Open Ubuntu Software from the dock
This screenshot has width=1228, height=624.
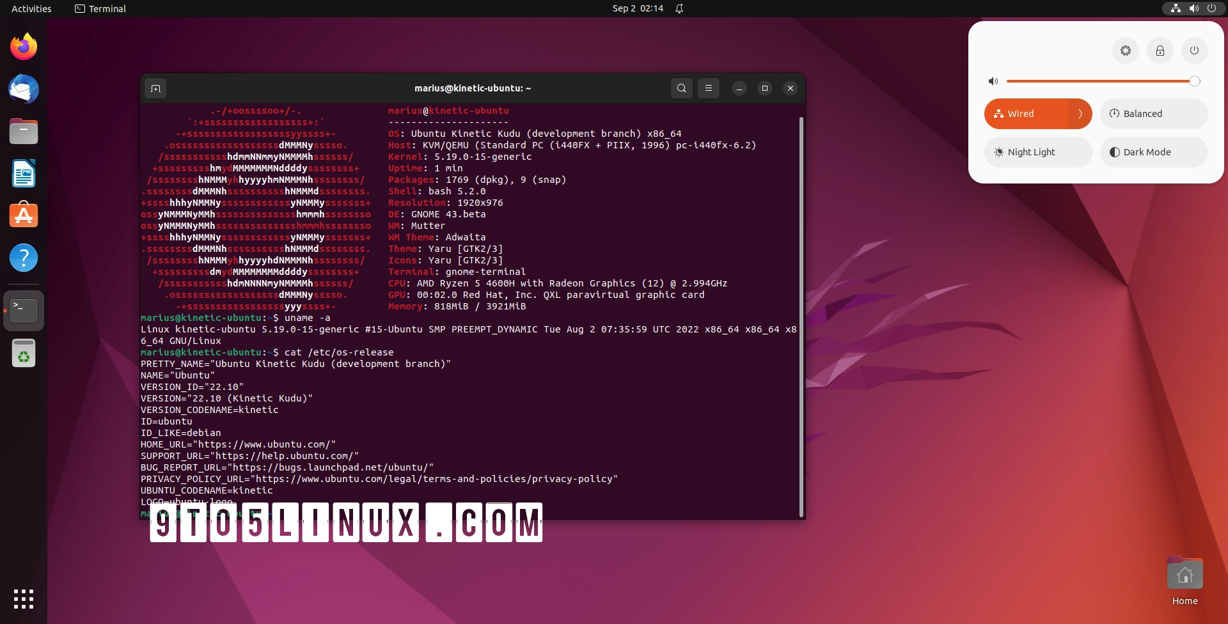click(23, 215)
